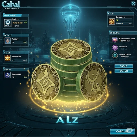Click the Renogoine 29% progress bar

[x=124, y=24]
